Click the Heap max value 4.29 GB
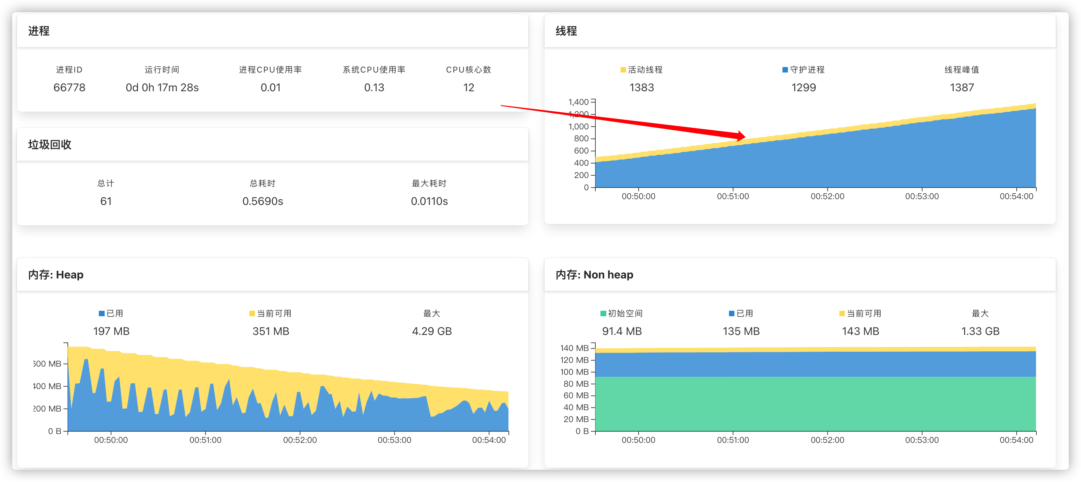This screenshot has width=1081, height=482. click(432, 332)
